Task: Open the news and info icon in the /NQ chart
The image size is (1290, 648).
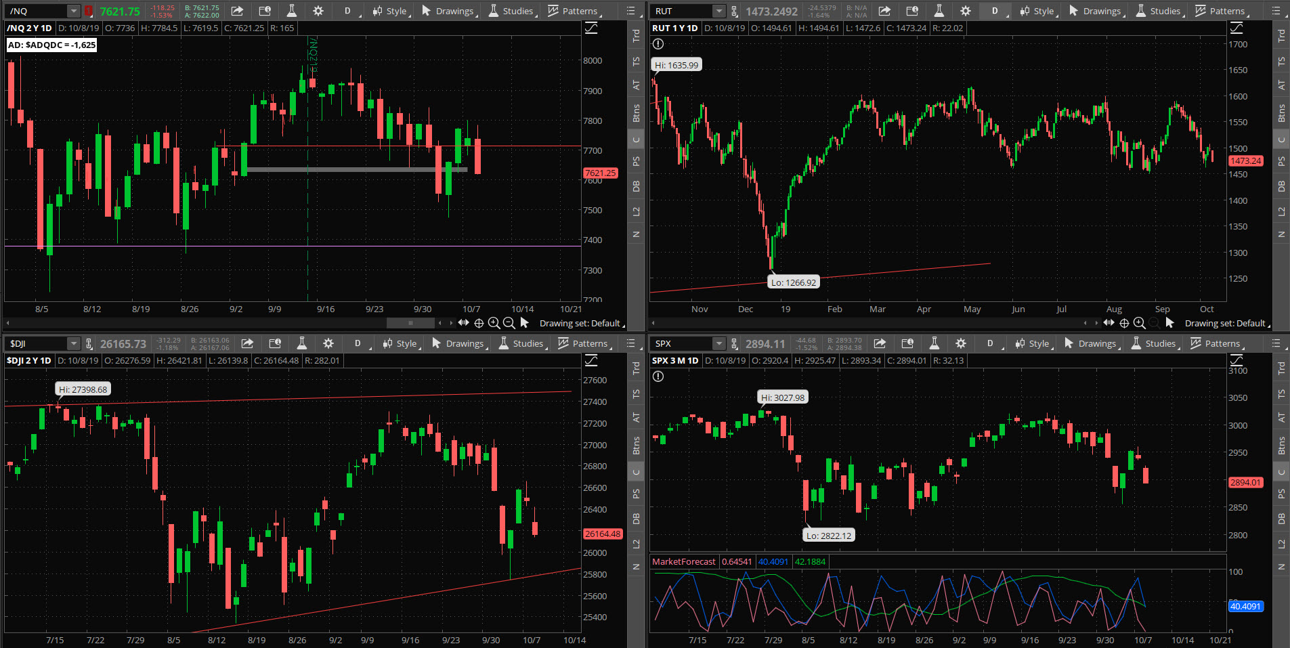Action: point(265,11)
